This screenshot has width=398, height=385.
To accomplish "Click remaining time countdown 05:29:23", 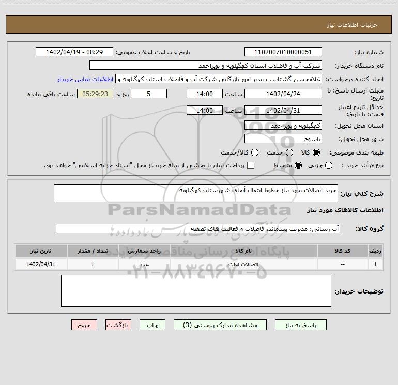I will click(95, 94).
